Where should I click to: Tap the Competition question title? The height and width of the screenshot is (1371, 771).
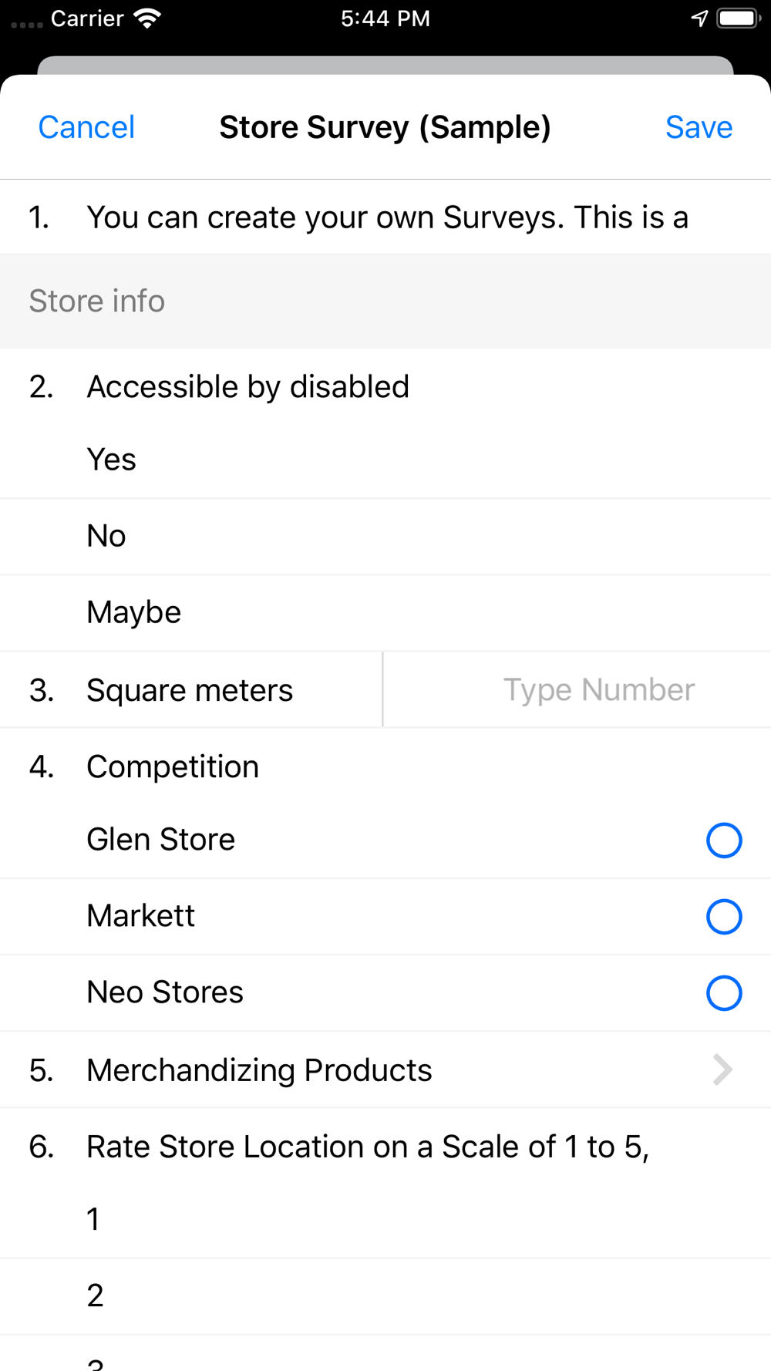[173, 766]
